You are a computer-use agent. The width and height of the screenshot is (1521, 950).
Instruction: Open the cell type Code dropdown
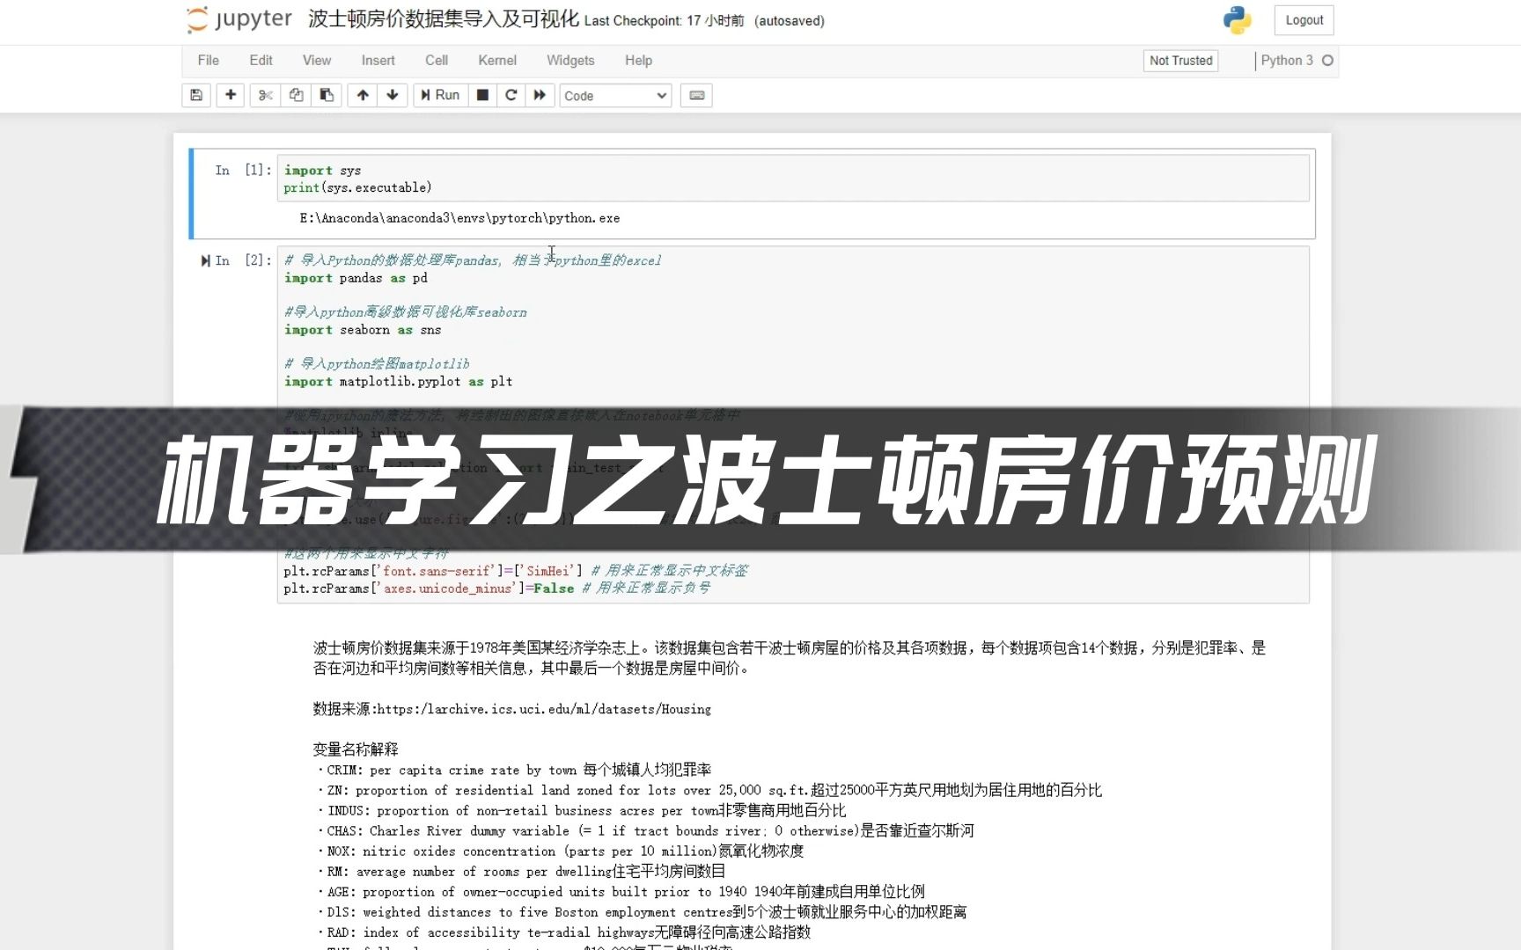coord(615,96)
